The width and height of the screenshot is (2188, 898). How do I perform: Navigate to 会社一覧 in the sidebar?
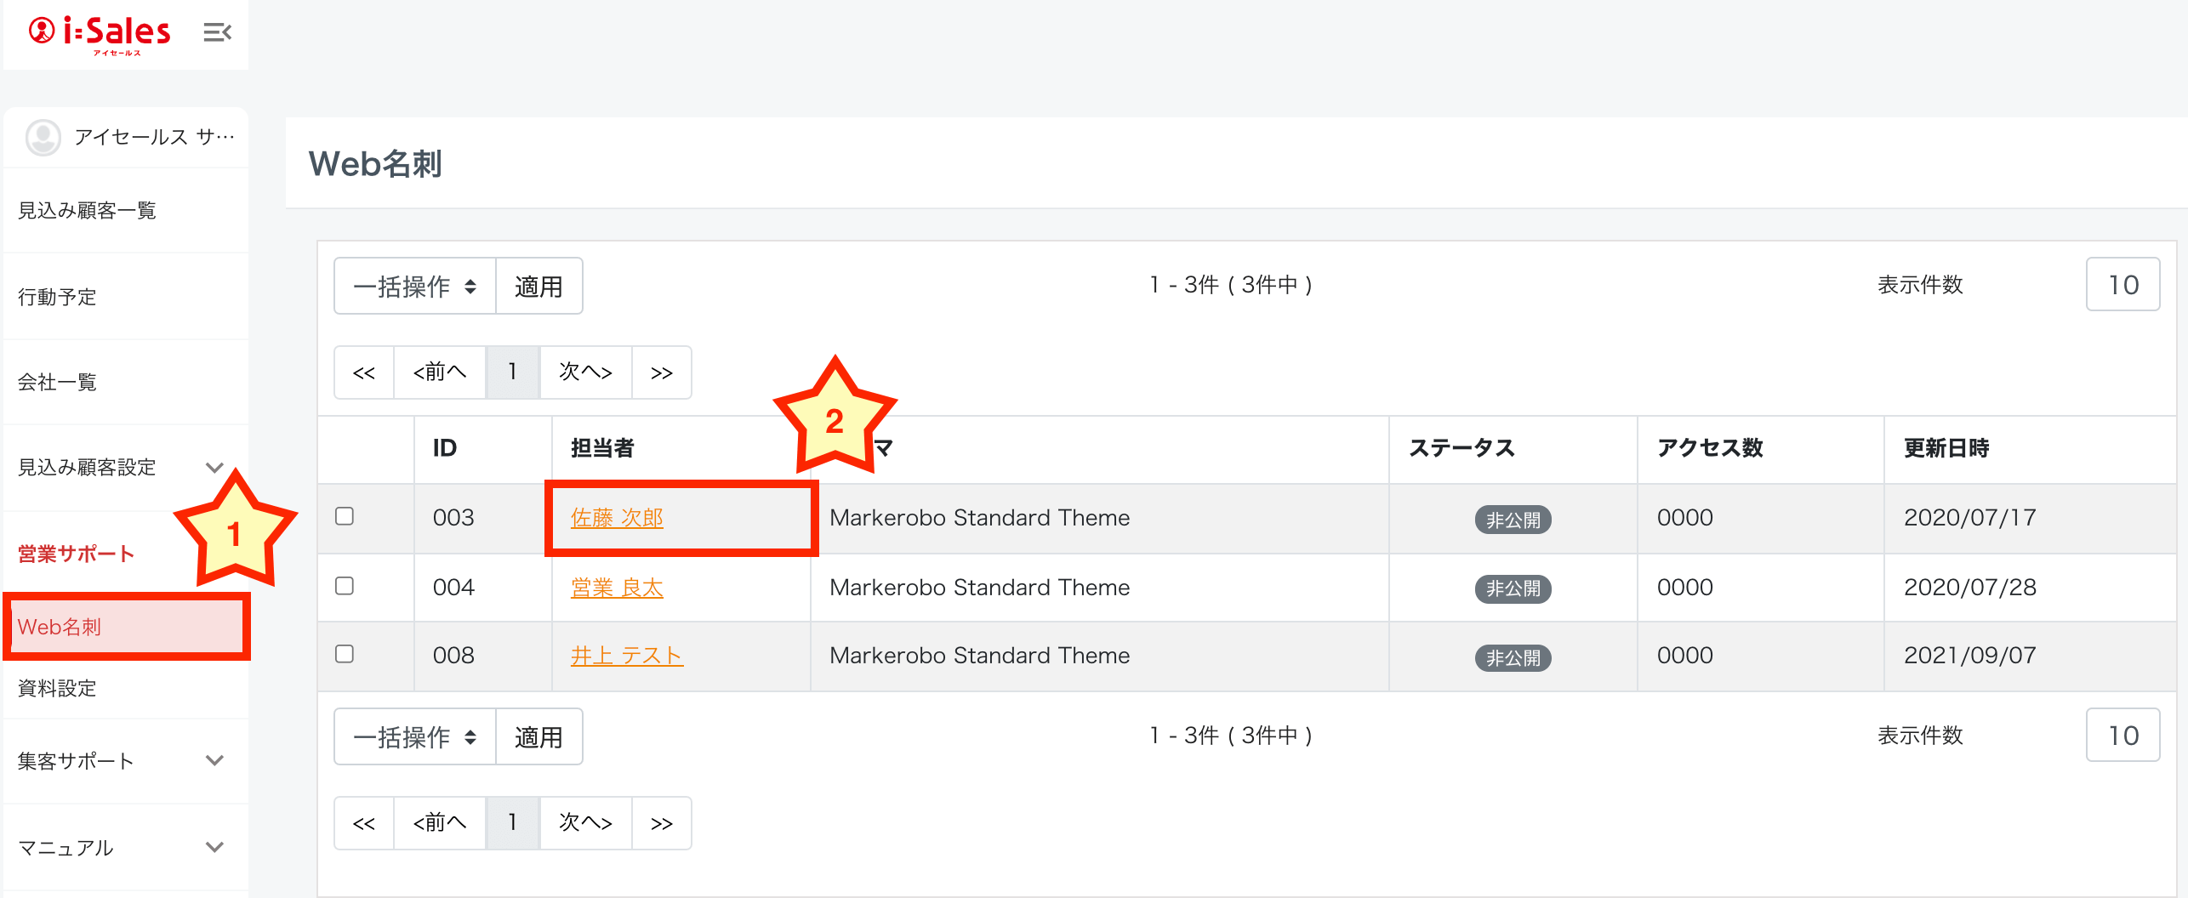(57, 382)
